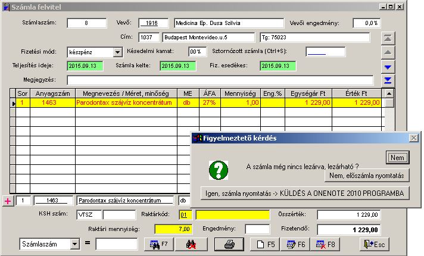Click the row selector arrow of row 1
424x256 pixels.
coord(13,103)
